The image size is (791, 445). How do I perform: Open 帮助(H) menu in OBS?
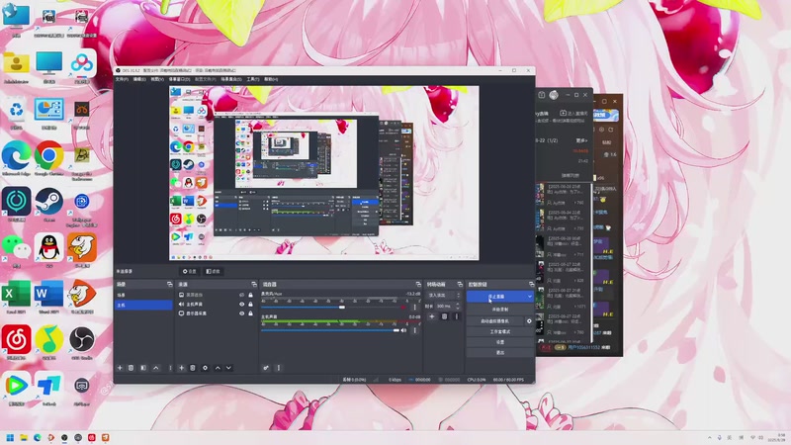click(271, 79)
